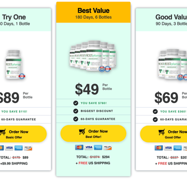
Task: Click the Mastercard icon under Best Value
Action: [x=79, y=147]
